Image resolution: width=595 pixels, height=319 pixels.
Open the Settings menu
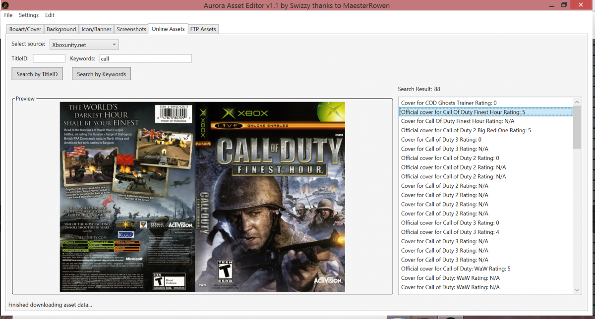click(29, 15)
